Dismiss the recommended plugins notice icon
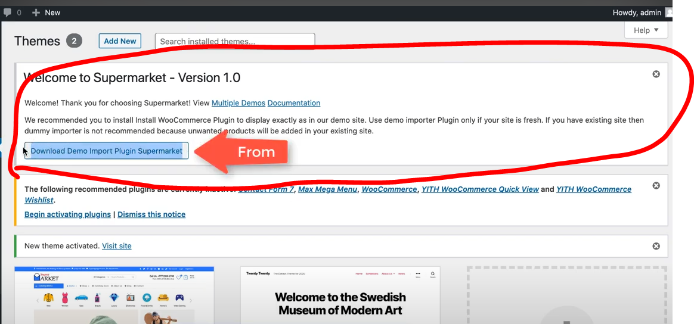 [656, 186]
